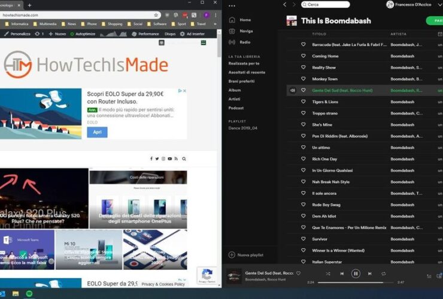Click now playing album cover thumbnail
The height and width of the screenshot is (299, 443).
(x=235, y=276)
